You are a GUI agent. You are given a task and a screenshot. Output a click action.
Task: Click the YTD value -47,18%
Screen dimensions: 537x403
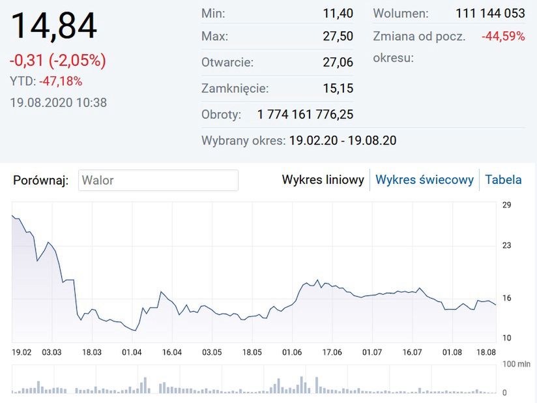click(61, 82)
